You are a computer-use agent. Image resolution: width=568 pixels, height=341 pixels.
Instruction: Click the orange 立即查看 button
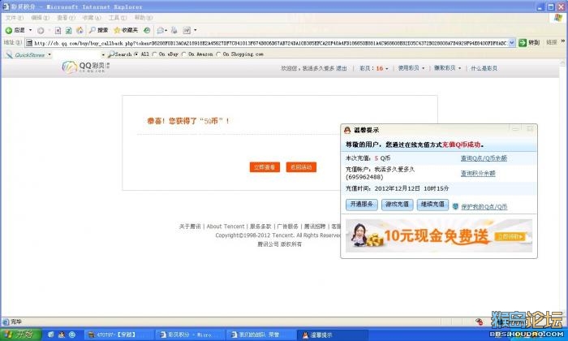pyautogui.click(x=265, y=167)
